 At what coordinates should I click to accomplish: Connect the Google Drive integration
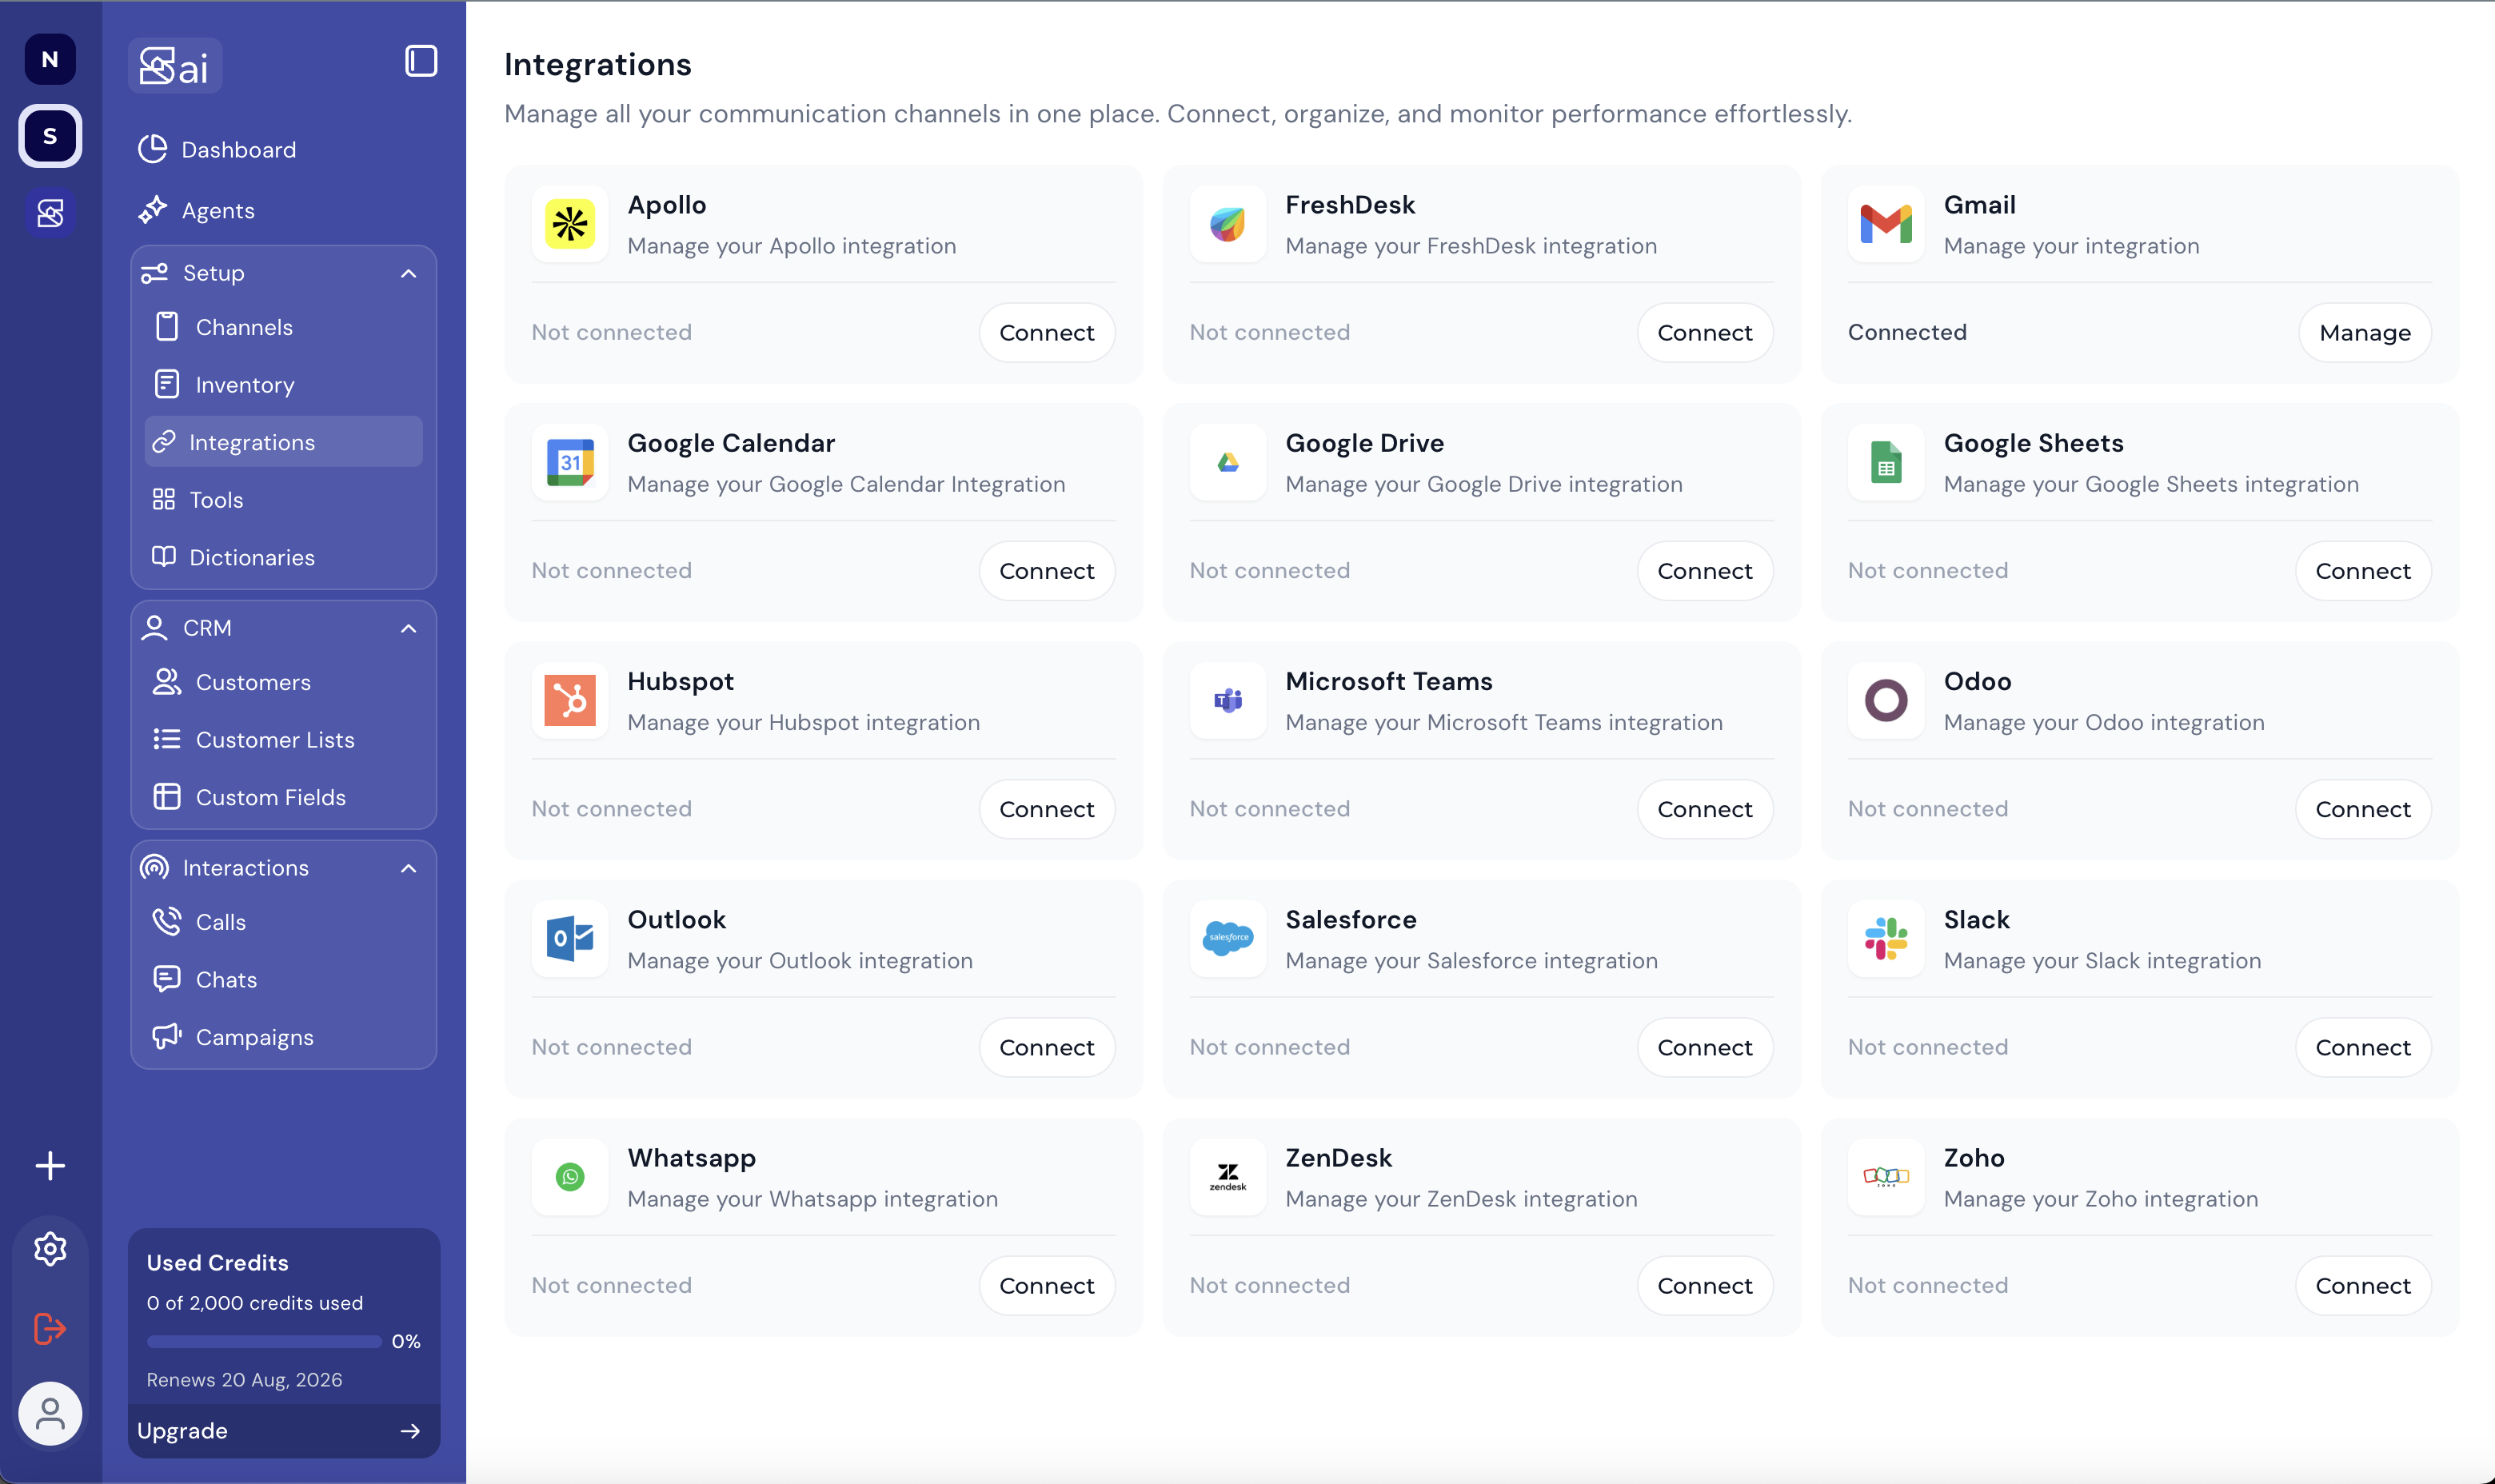pos(1704,570)
